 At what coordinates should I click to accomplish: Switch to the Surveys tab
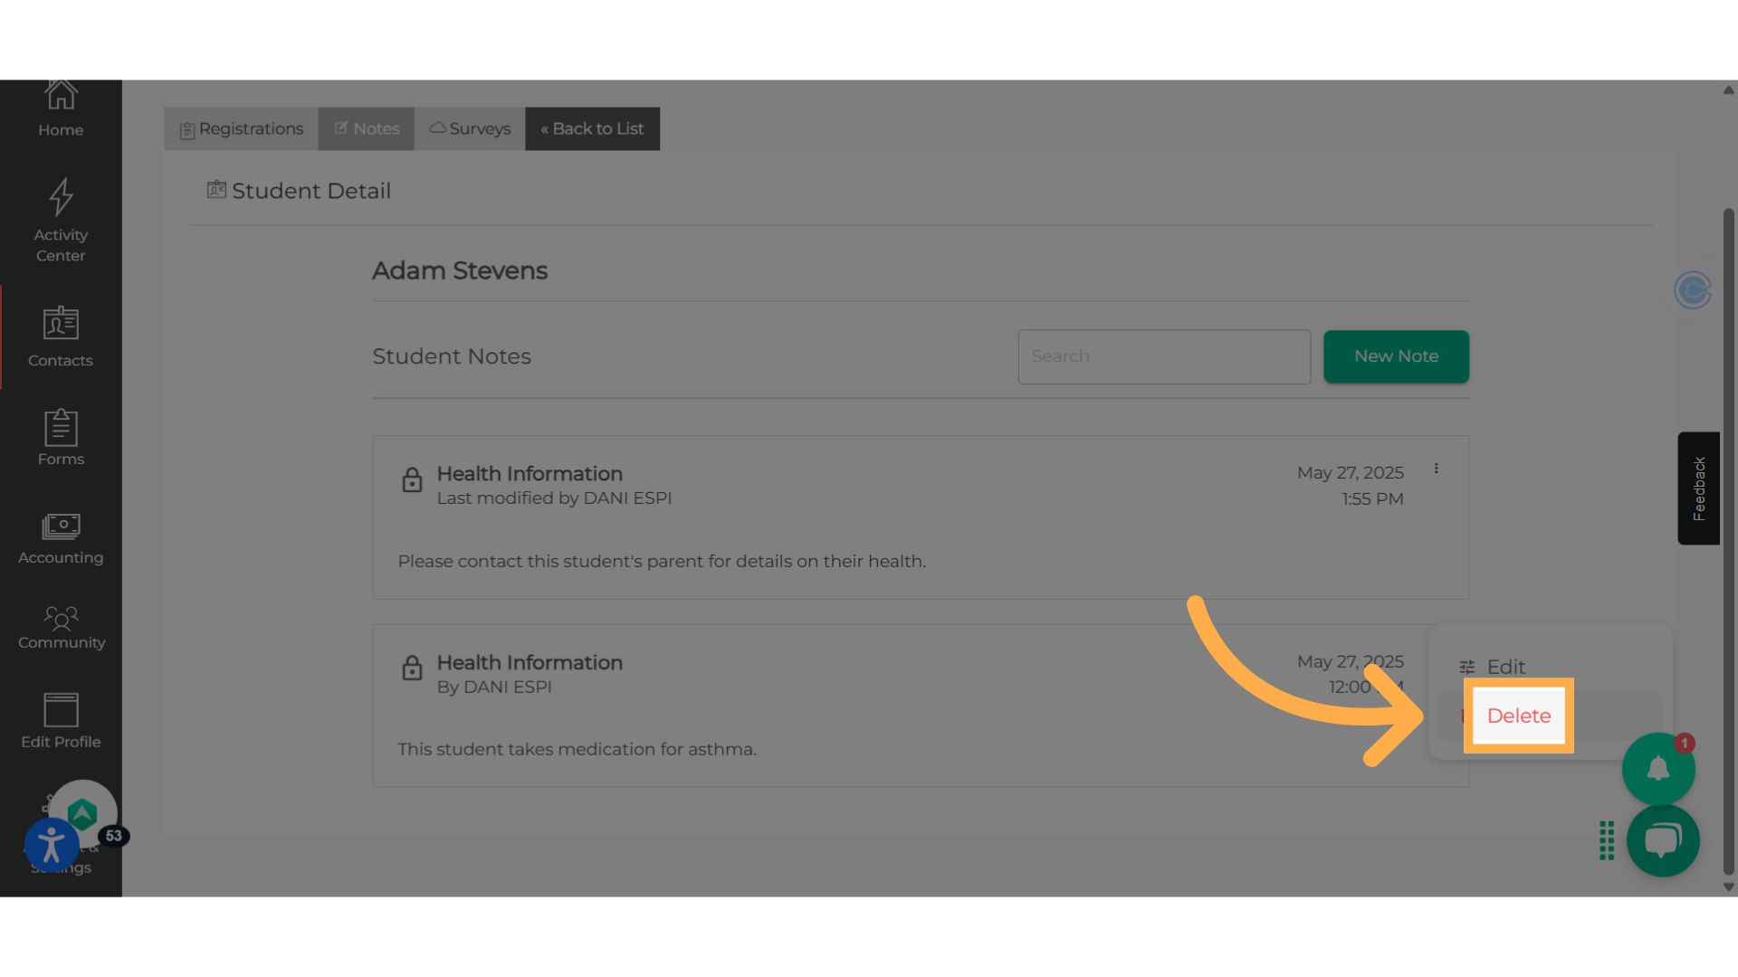point(470,128)
